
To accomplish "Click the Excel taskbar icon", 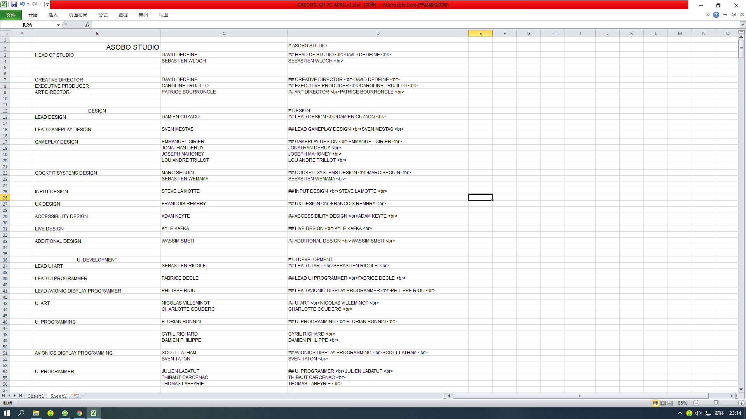I will (94, 413).
